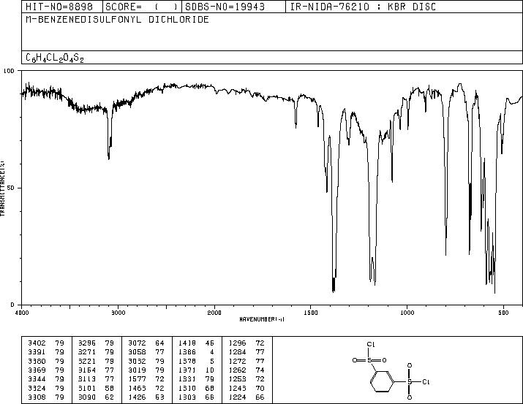Screen dimensions: 523x404
Task: Click the IR-NIDA-76210 KBR DISC label
Action: (x=363, y=7)
